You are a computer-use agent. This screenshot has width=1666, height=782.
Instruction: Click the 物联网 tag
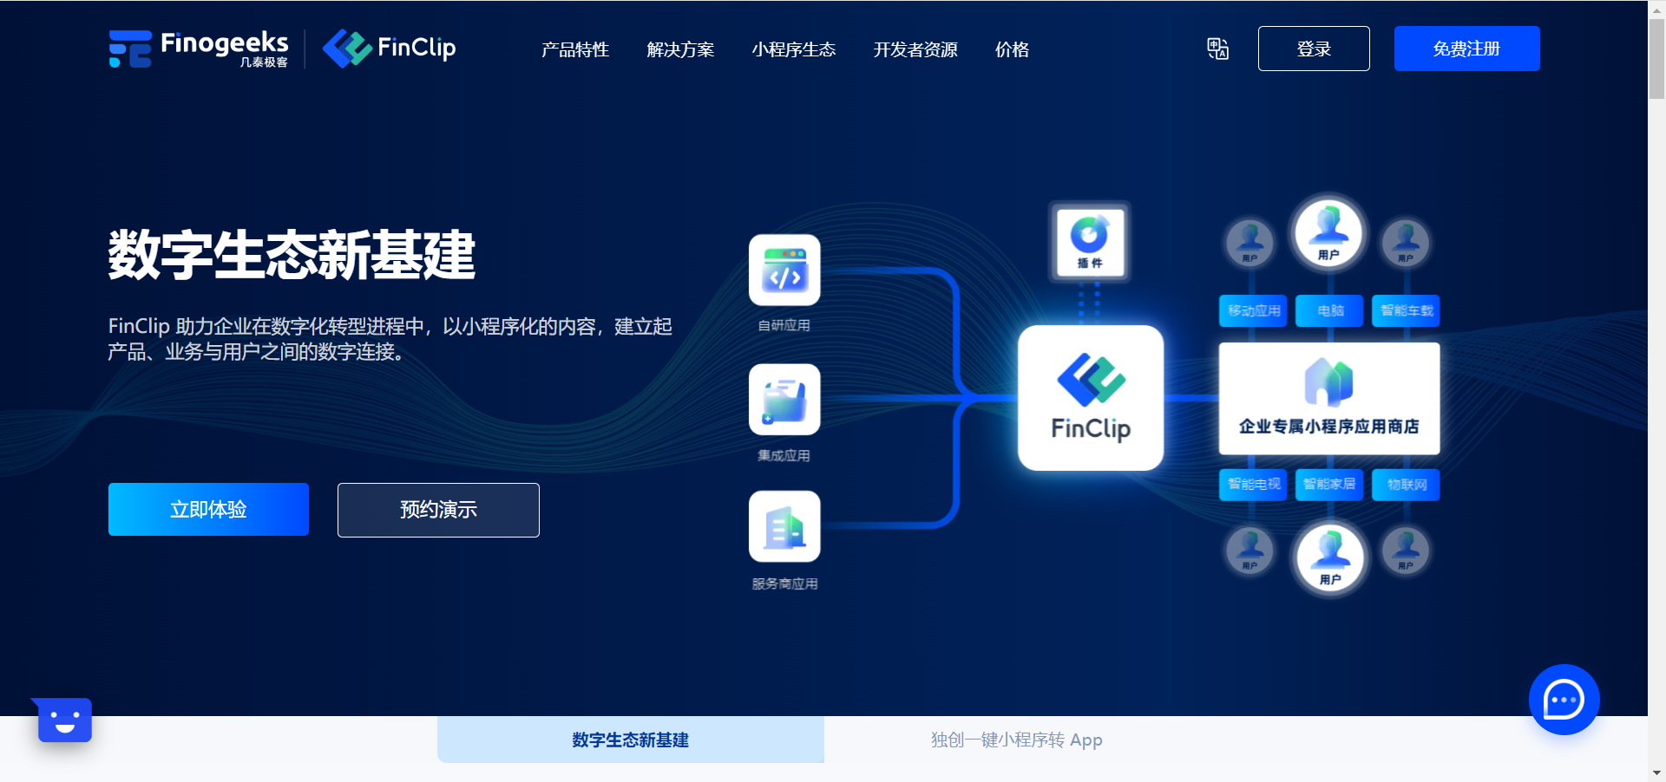[x=1406, y=485]
